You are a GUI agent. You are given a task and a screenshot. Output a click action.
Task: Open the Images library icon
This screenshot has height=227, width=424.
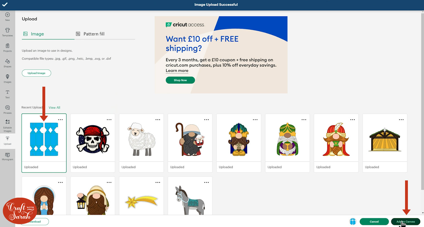click(x=7, y=77)
